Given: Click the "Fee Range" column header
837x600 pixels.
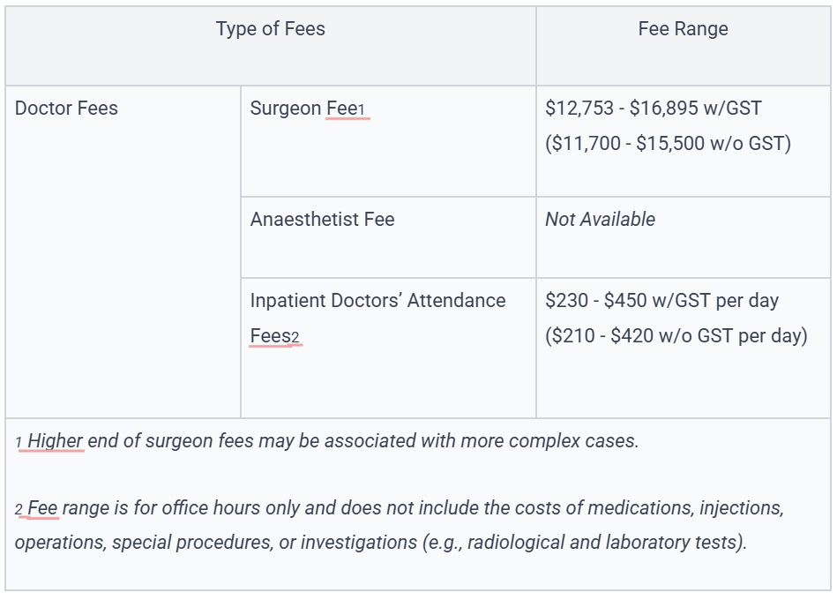Looking at the screenshot, I should pyautogui.click(x=683, y=29).
